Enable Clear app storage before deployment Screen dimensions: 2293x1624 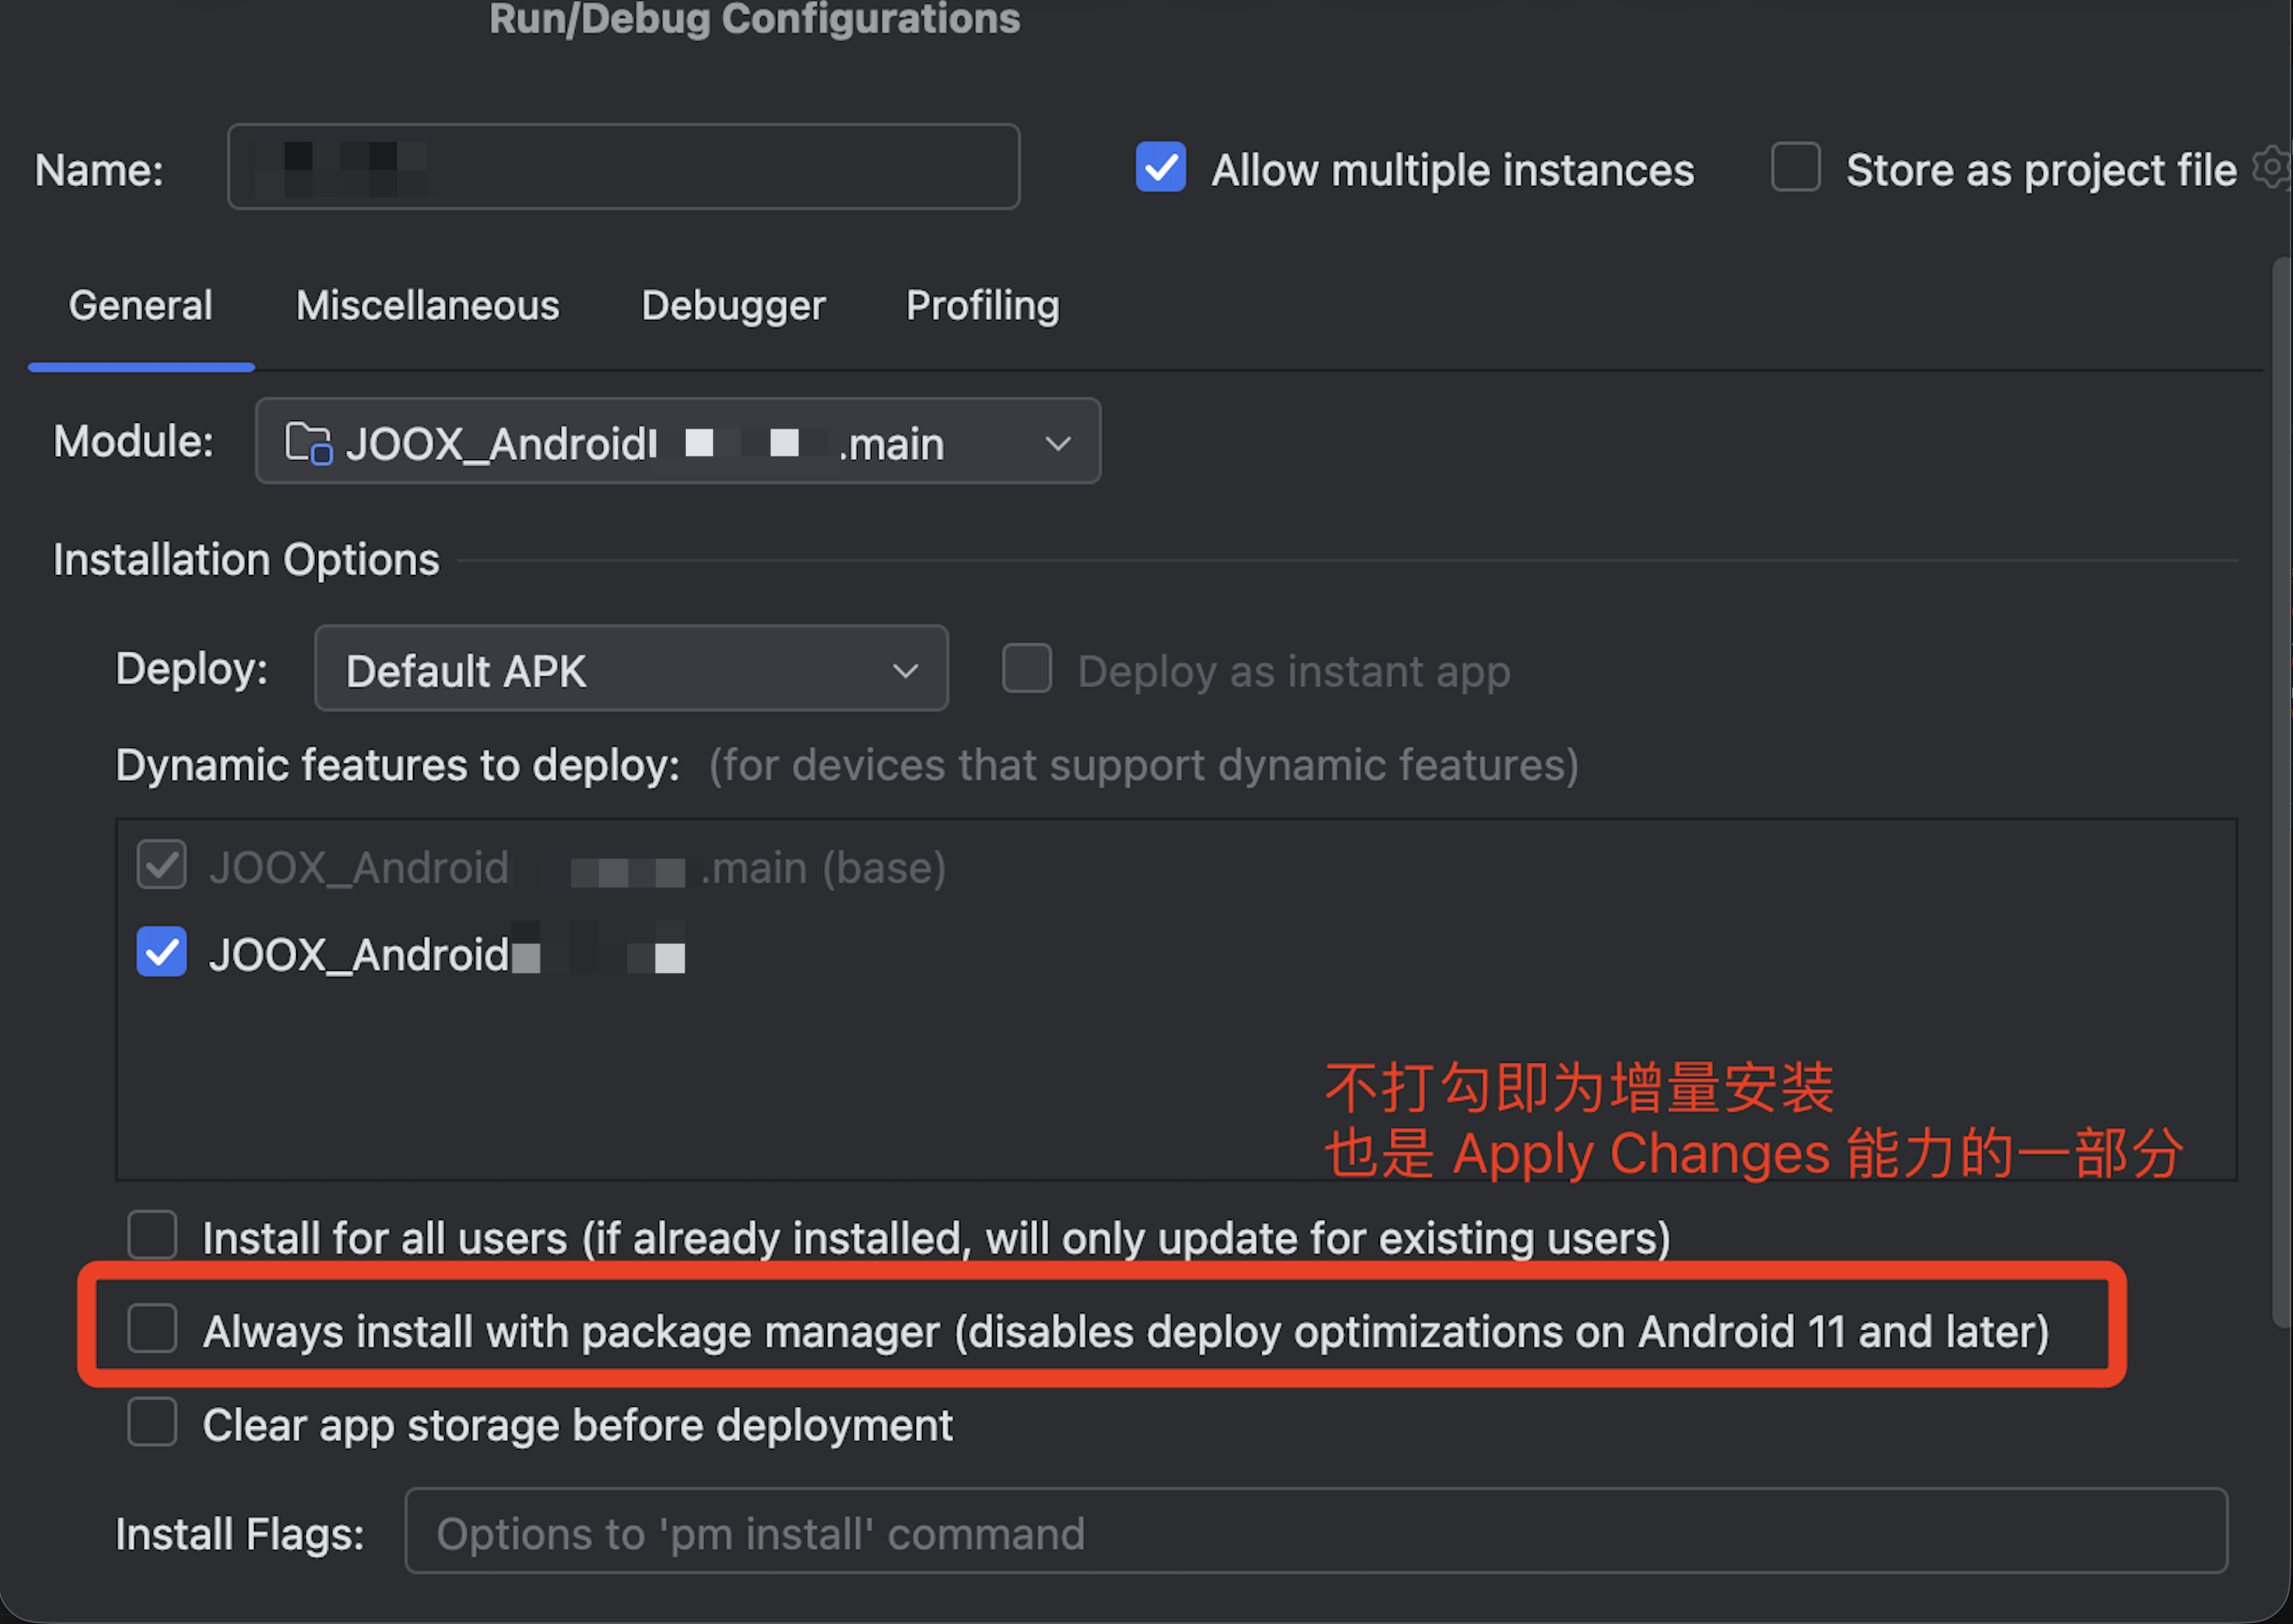[152, 1422]
